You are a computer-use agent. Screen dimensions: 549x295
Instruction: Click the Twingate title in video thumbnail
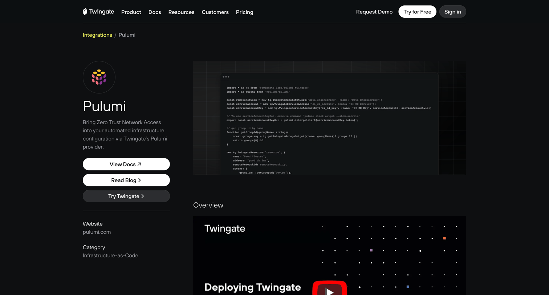[x=225, y=228]
